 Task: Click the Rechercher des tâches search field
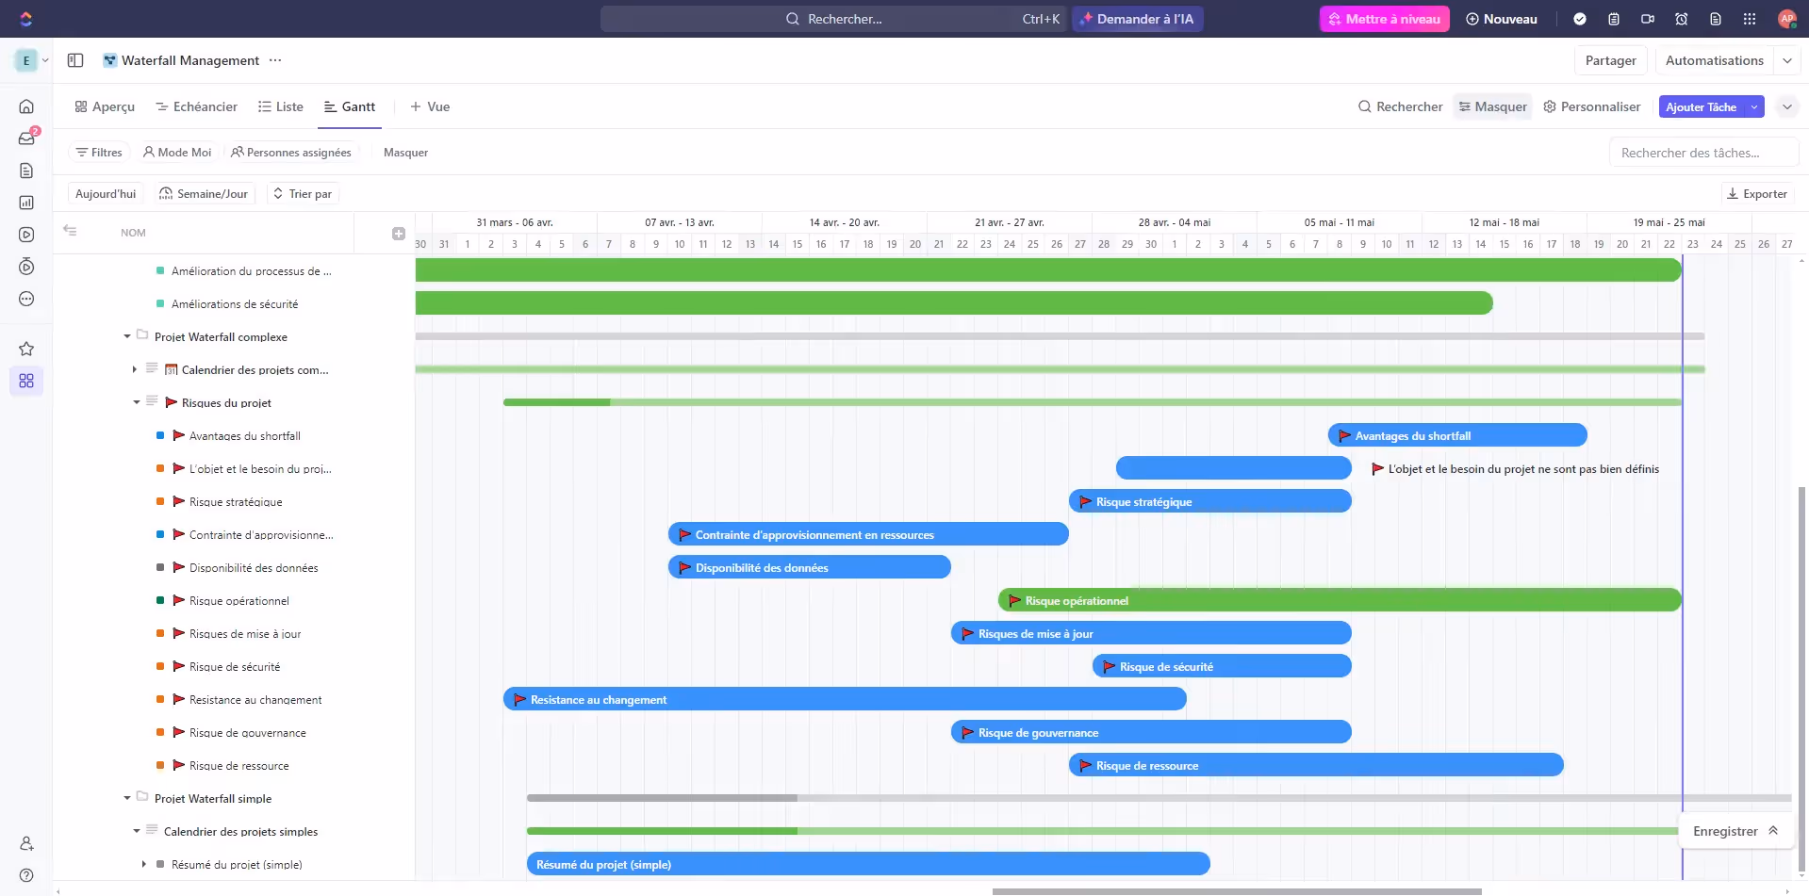pyautogui.click(x=1702, y=153)
